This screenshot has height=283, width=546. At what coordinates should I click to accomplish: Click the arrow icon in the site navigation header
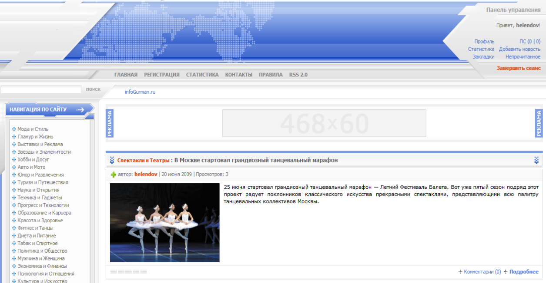click(x=80, y=110)
